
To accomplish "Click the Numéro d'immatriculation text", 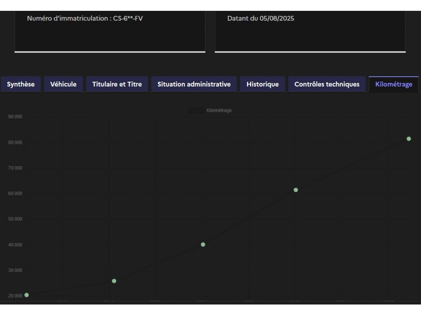I will pos(85,18).
